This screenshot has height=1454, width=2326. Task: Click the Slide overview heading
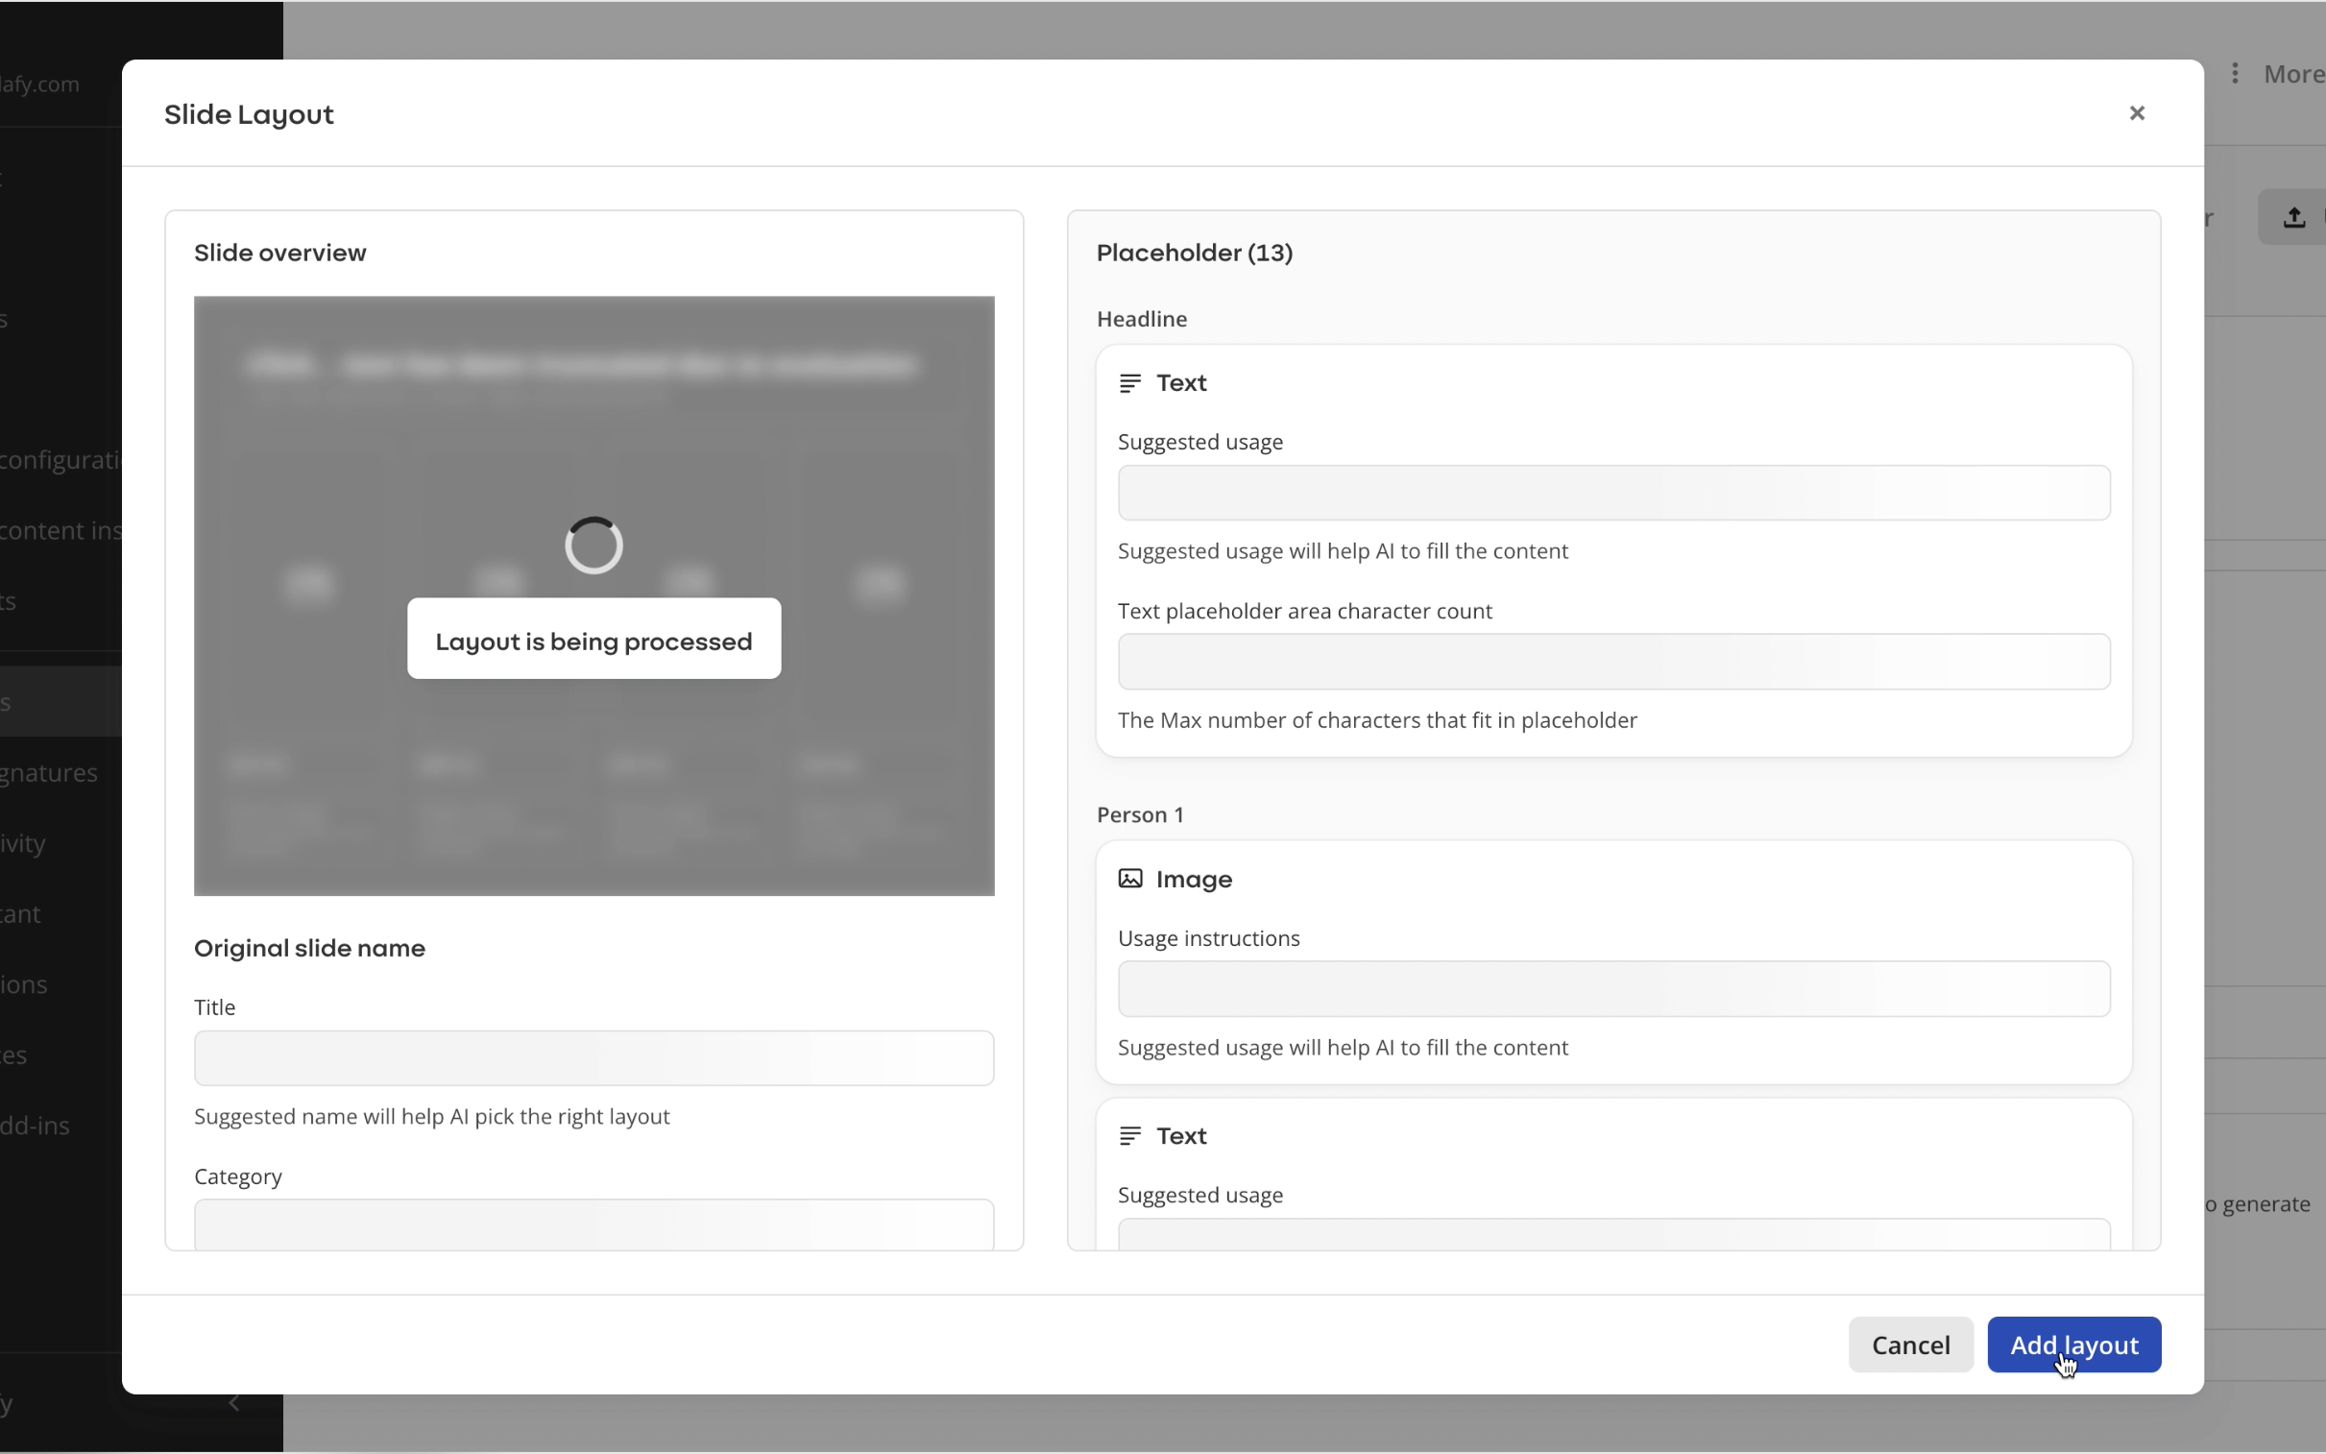[x=279, y=253]
